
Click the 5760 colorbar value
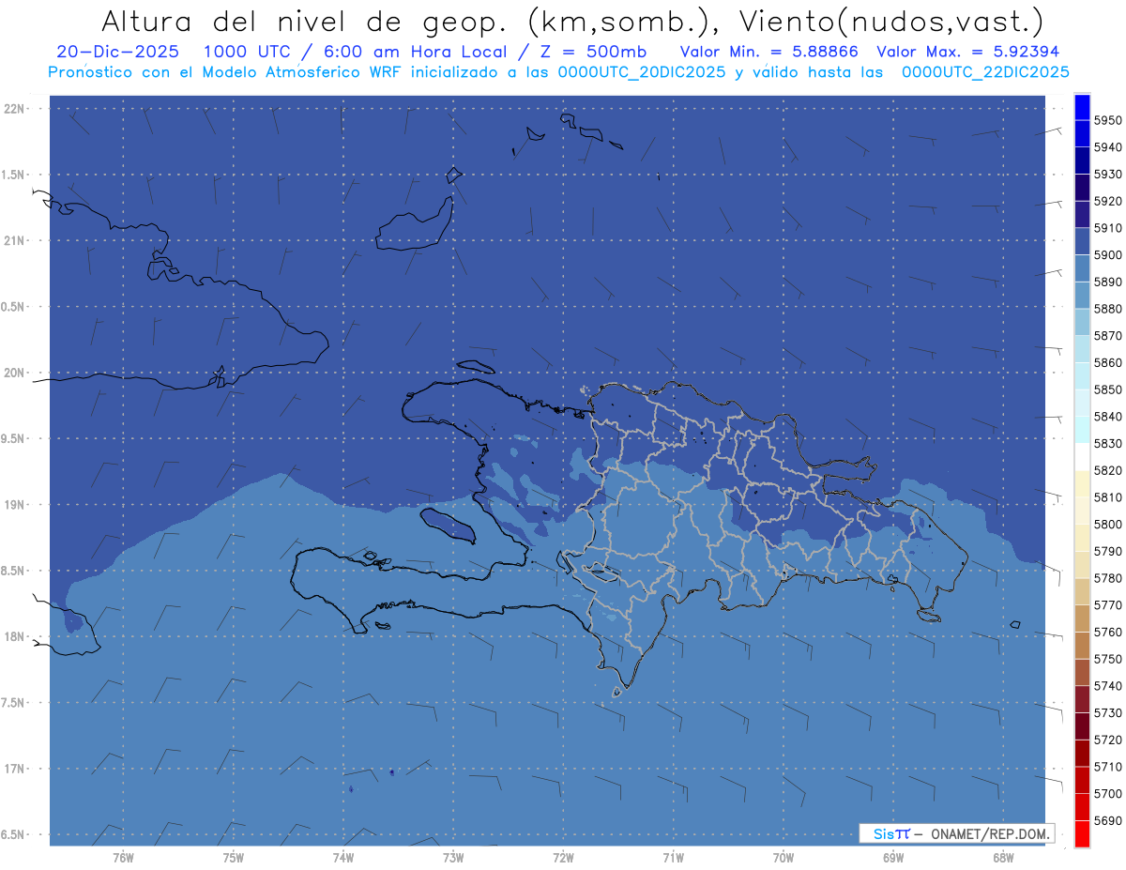(x=1107, y=632)
